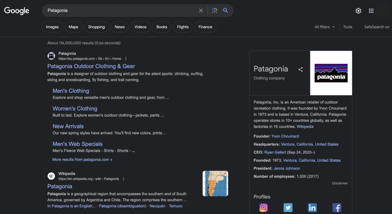This screenshot has height=214, width=392.
Task: Click the Patagonia company logo image
Action: coord(331,73)
